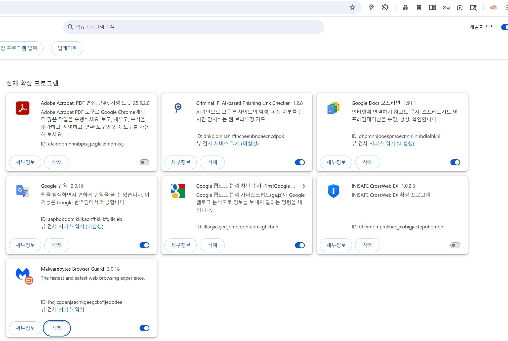Click the 업데이트 button

67,48
